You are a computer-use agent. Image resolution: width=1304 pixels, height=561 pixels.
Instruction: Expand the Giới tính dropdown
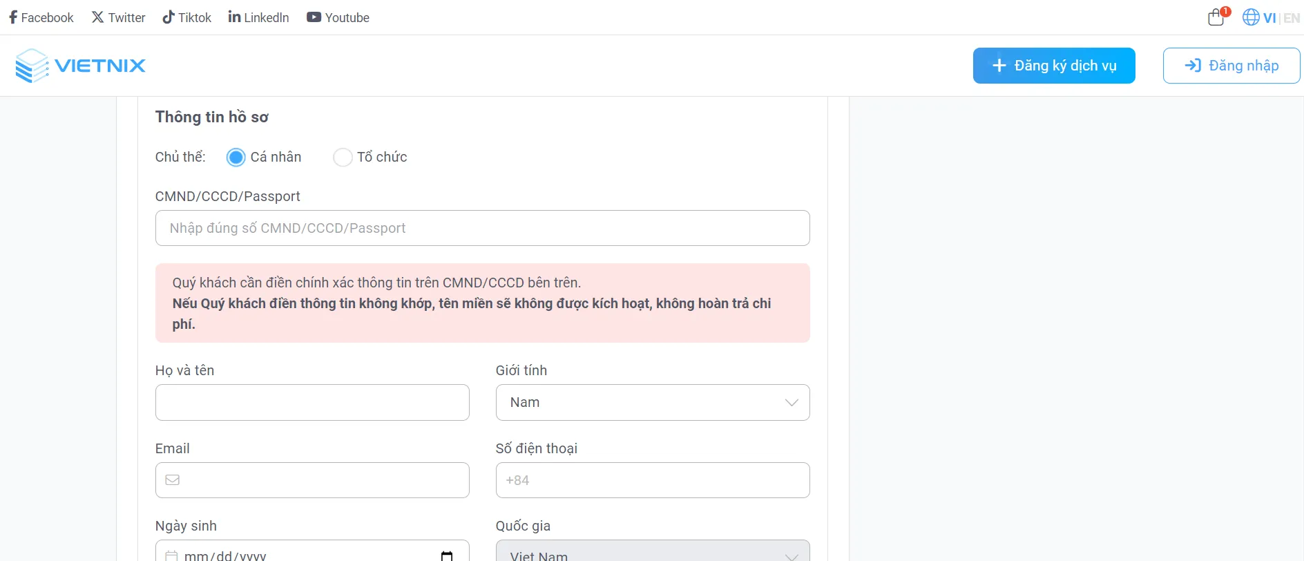652,403
